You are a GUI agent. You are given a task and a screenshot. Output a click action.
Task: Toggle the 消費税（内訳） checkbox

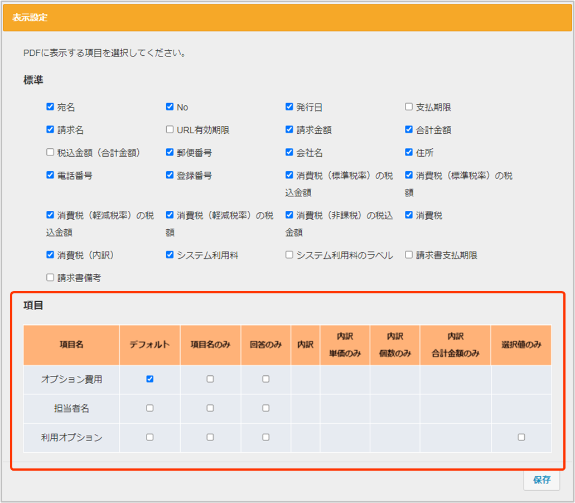tap(50, 255)
